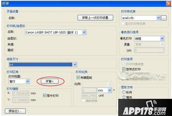The width and height of the screenshot is (172, 116).
Task: Toggle the 布满图纸 checkbox
Action: tap(78, 78)
